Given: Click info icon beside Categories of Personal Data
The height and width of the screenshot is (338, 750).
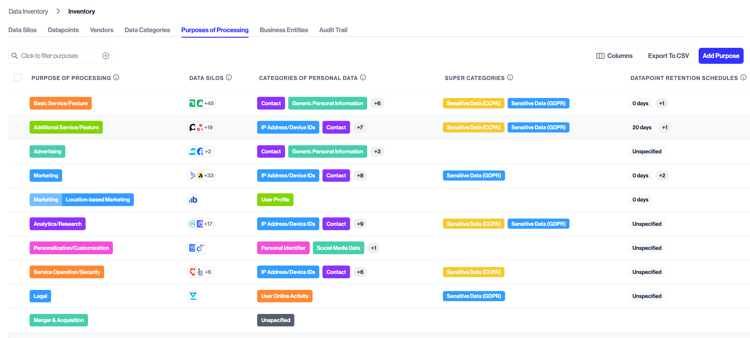Looking at the screenshot, I should click(x=363, y=77).
